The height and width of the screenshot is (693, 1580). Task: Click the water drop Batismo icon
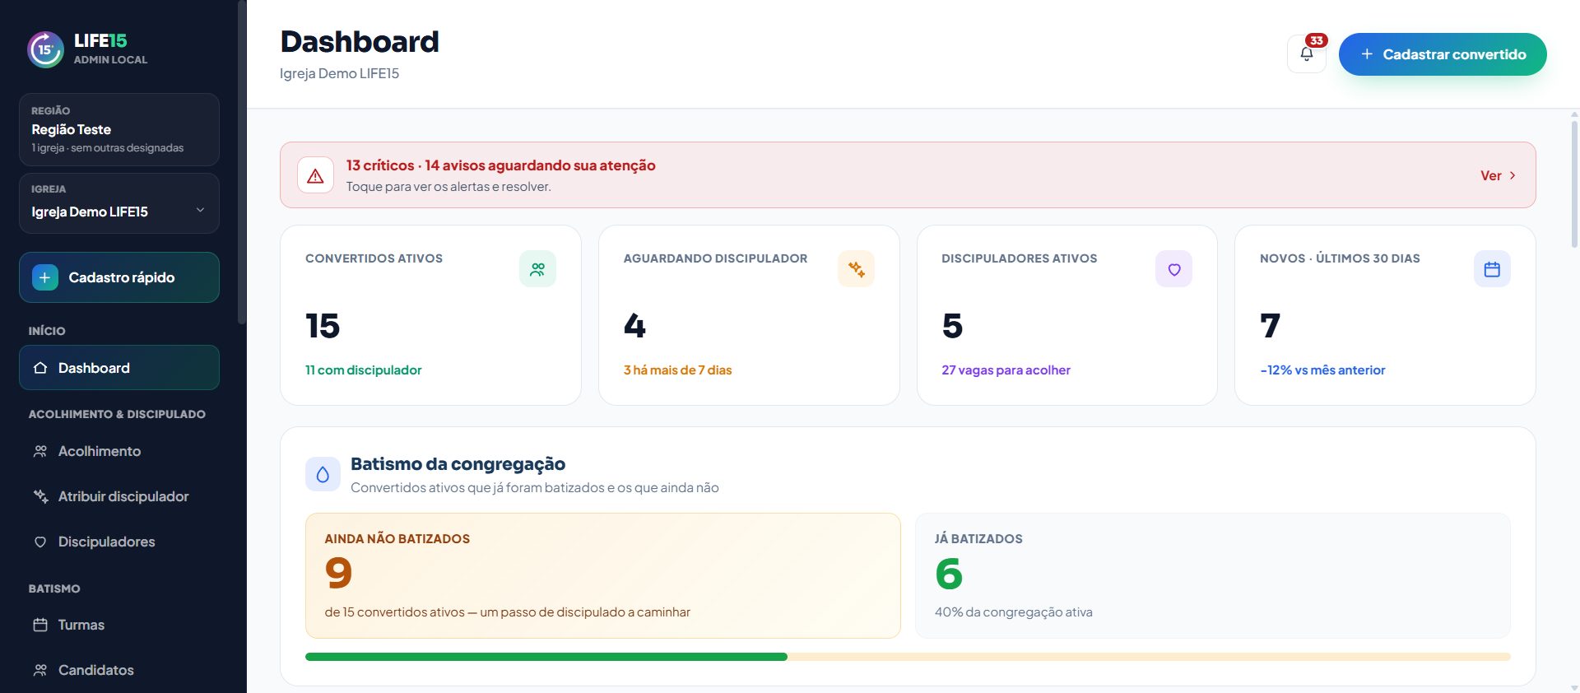pyautogui.click(x=323, y=474)
